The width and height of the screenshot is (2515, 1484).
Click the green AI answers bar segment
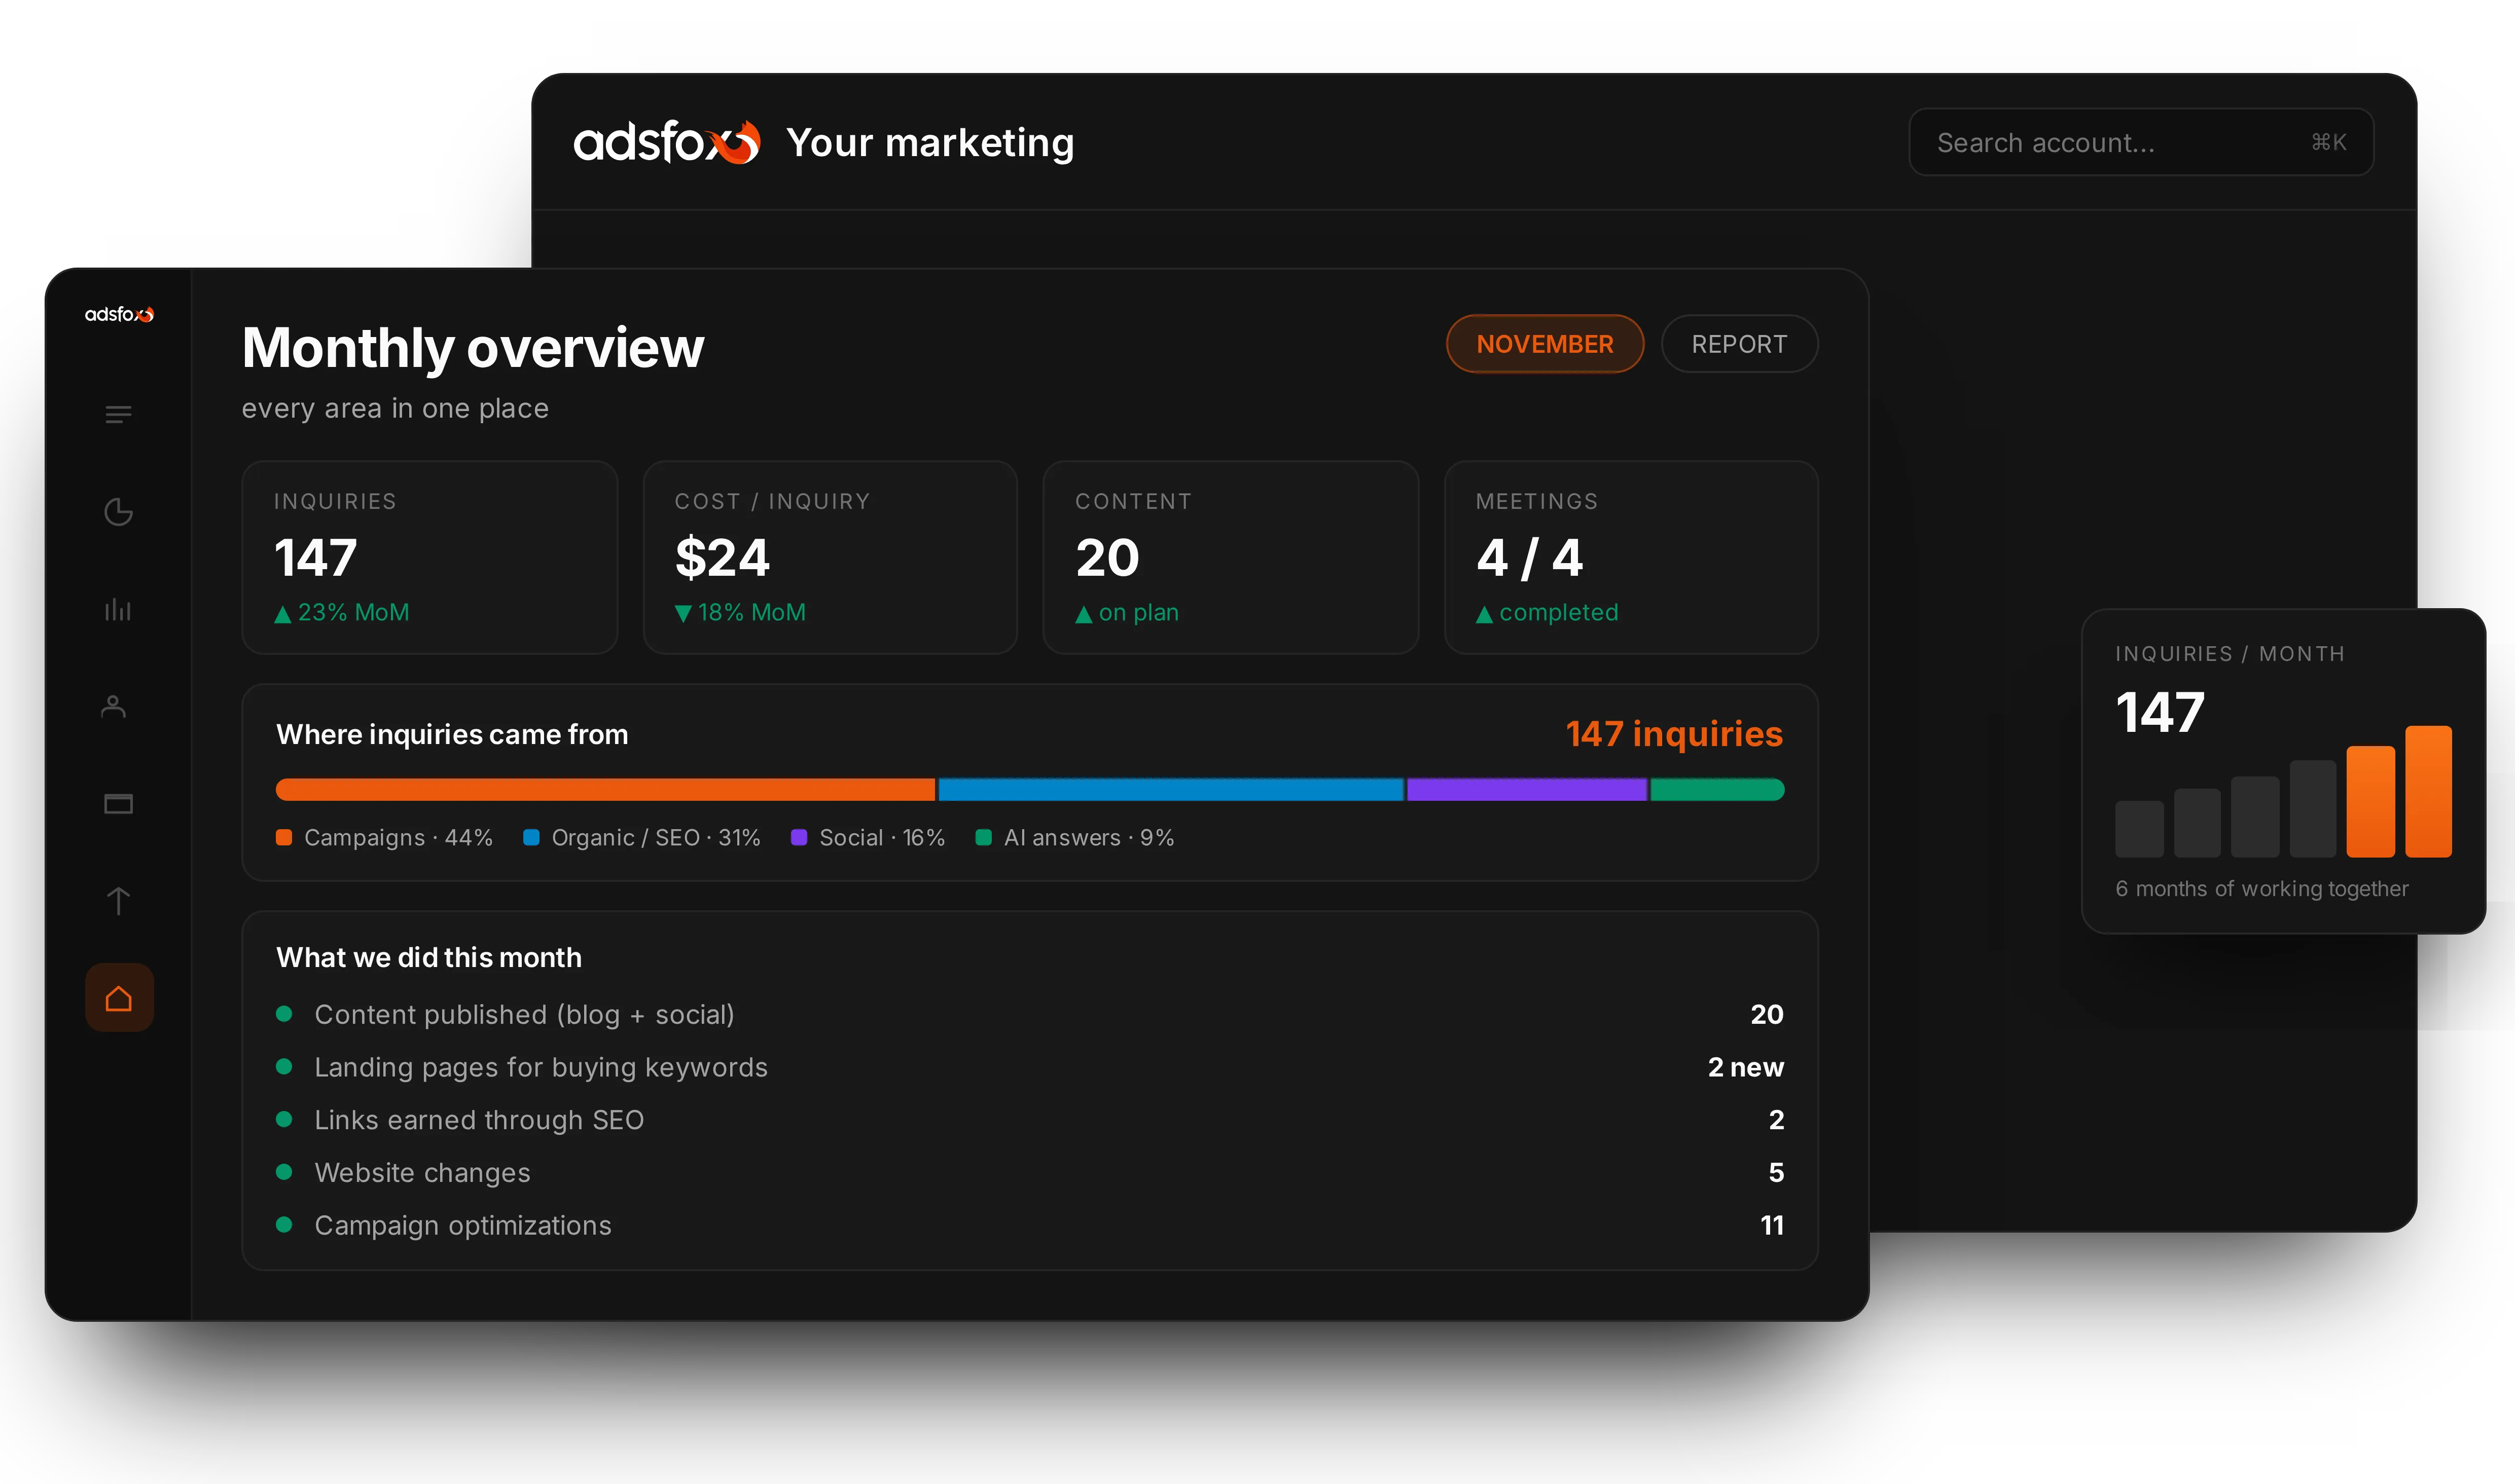tap(1717, 790)
